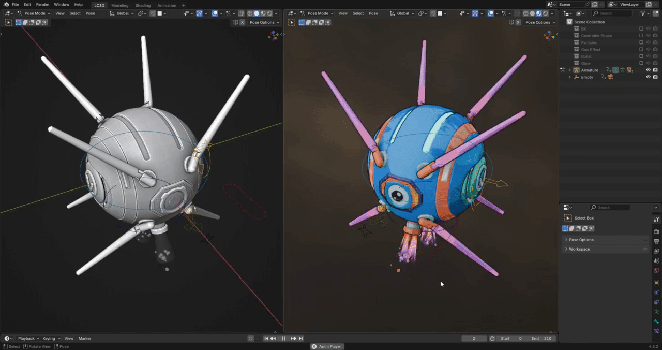Switch right viewport to wireframe shading
The height and width of the screenshot is (350, 662).
[525, 13]
